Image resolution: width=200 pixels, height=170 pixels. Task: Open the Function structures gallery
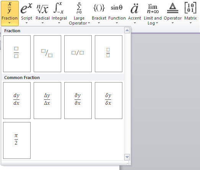(x=117, y=13)
